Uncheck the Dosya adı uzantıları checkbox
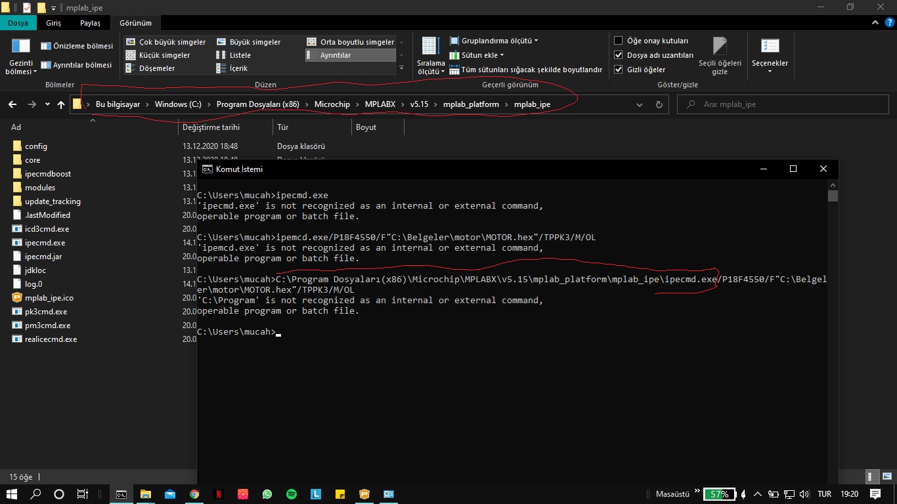Viewport: 897px width, 504px height. (x=618, y=55)
